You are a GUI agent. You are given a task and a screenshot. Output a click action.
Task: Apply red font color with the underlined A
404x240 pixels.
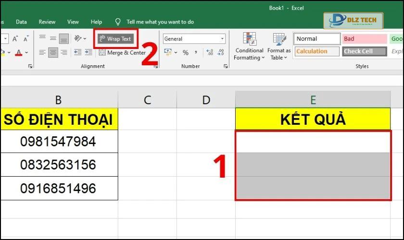[x=19, y=53]
